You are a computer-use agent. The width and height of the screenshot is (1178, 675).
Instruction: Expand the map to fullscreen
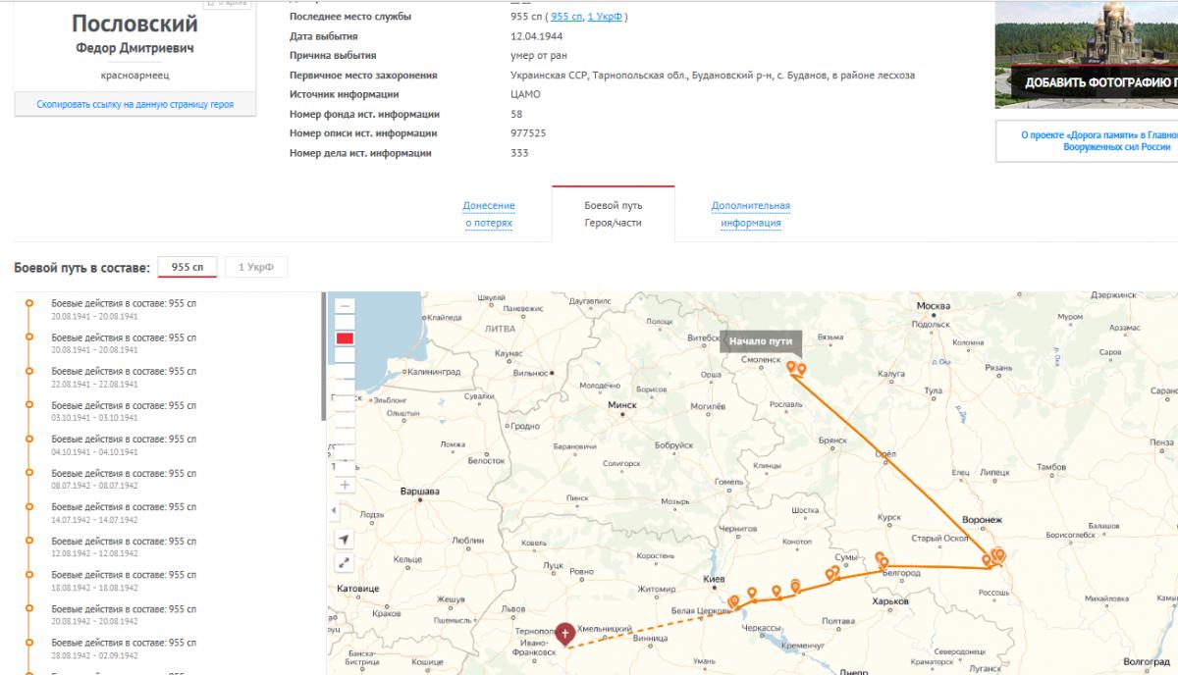(x=345, y=563)
